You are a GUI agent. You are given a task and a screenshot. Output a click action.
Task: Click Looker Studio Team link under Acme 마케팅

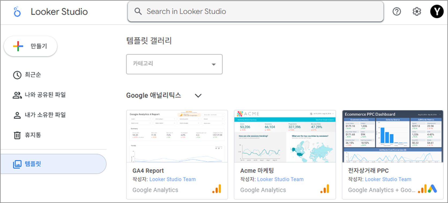tap(280, 179)
